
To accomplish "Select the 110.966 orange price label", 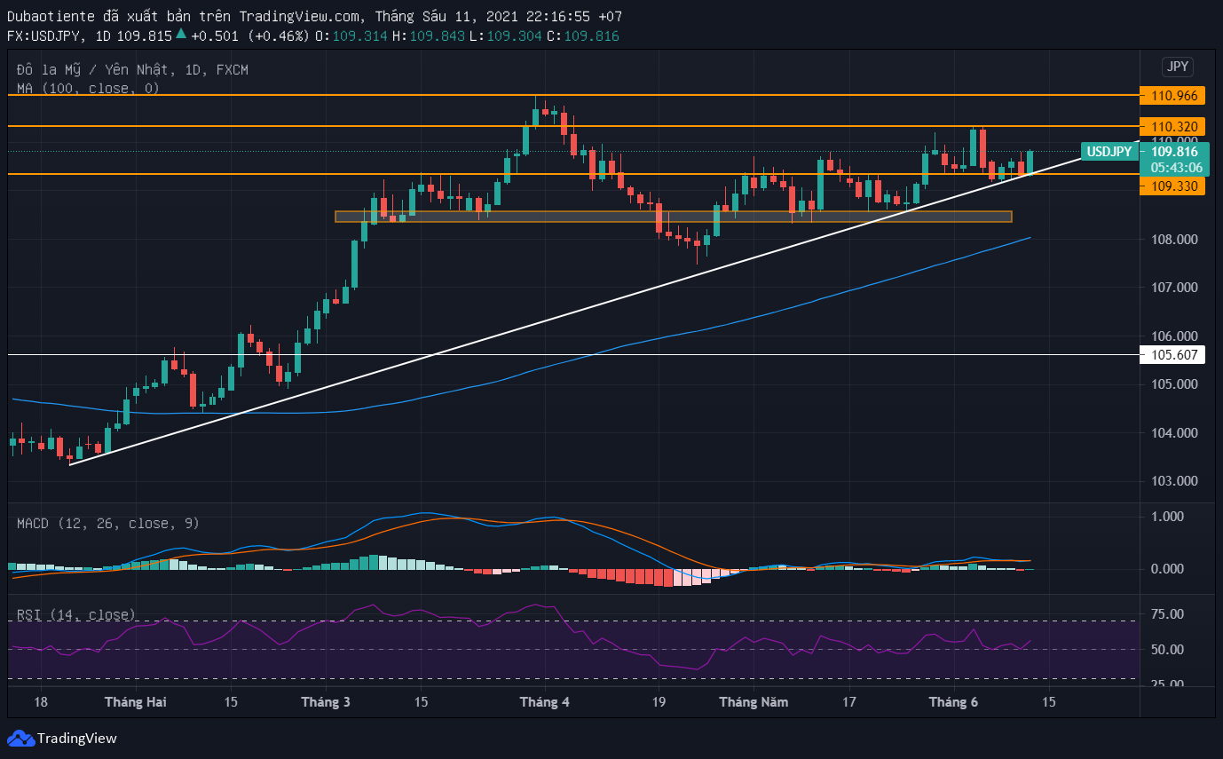I will click(1173, 94).
